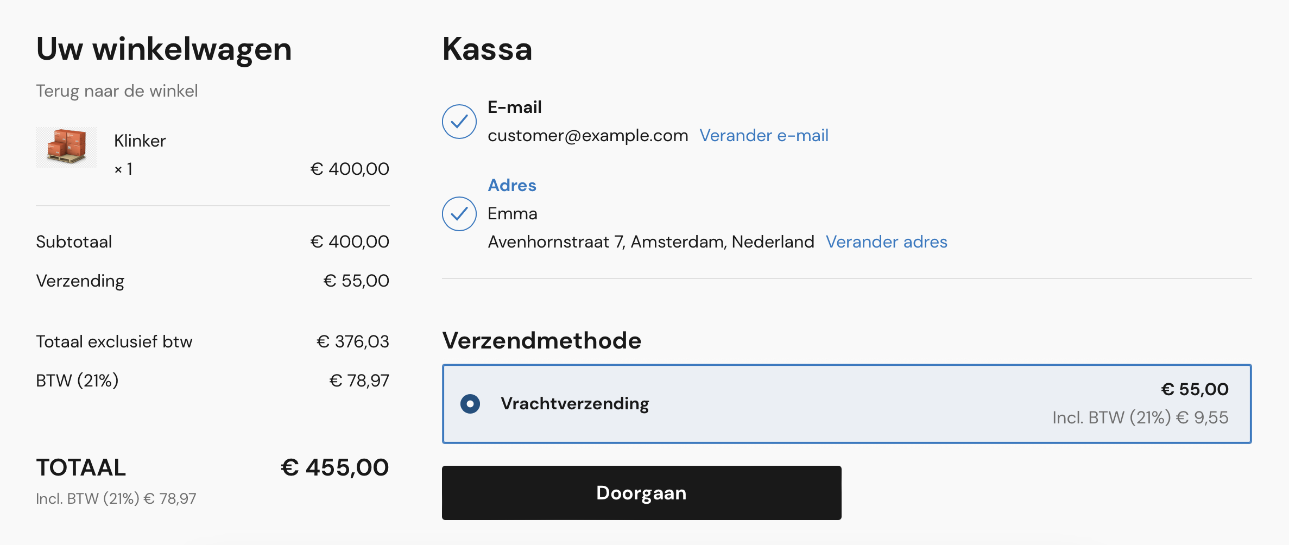Click the Verzendmethode section heading
Screen dimensions: 1289x545
click(x=541, y=341)
